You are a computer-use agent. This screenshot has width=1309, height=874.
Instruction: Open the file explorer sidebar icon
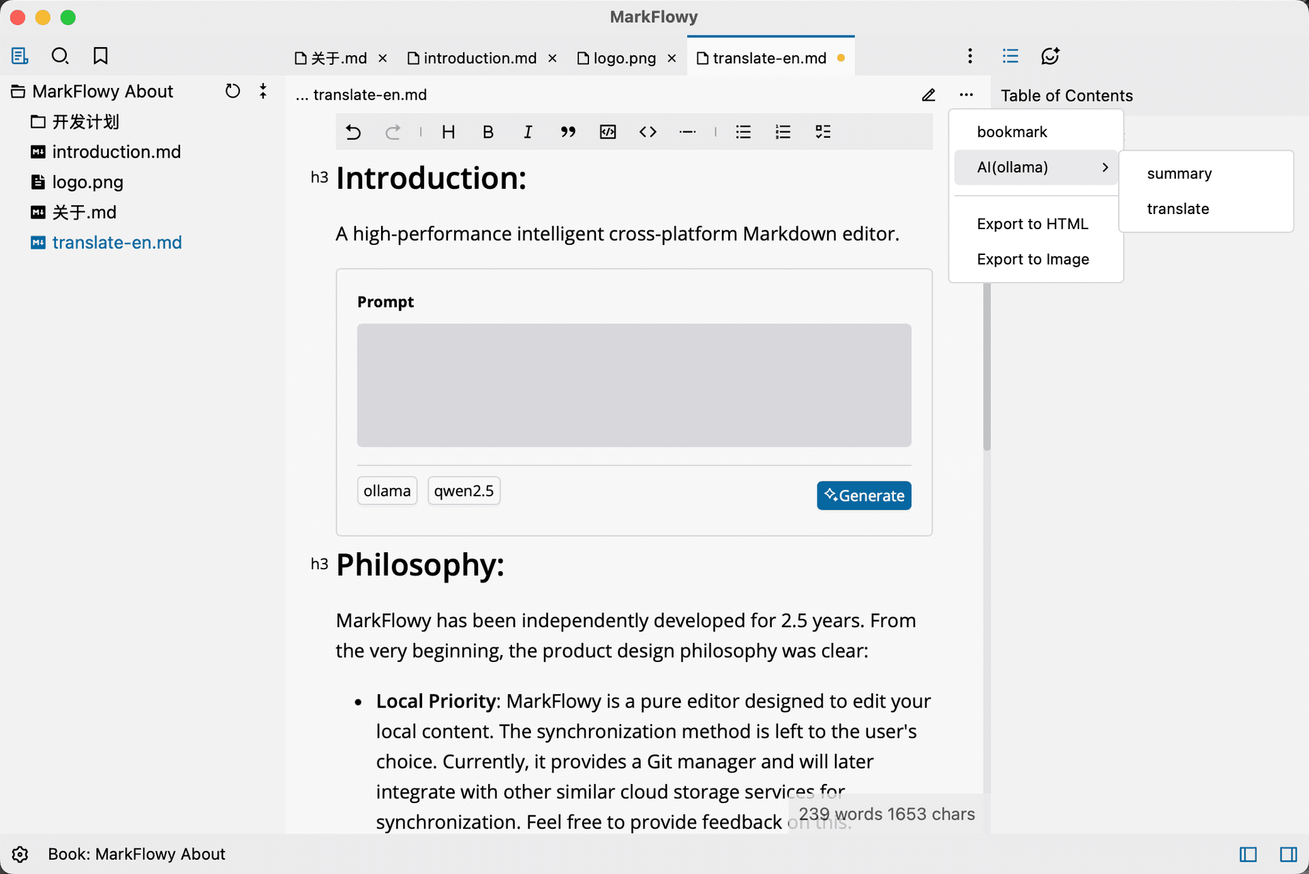point(20,56)
